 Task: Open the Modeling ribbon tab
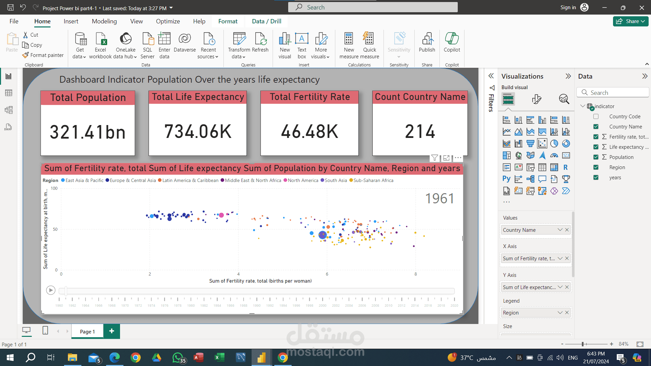(104, 21)
